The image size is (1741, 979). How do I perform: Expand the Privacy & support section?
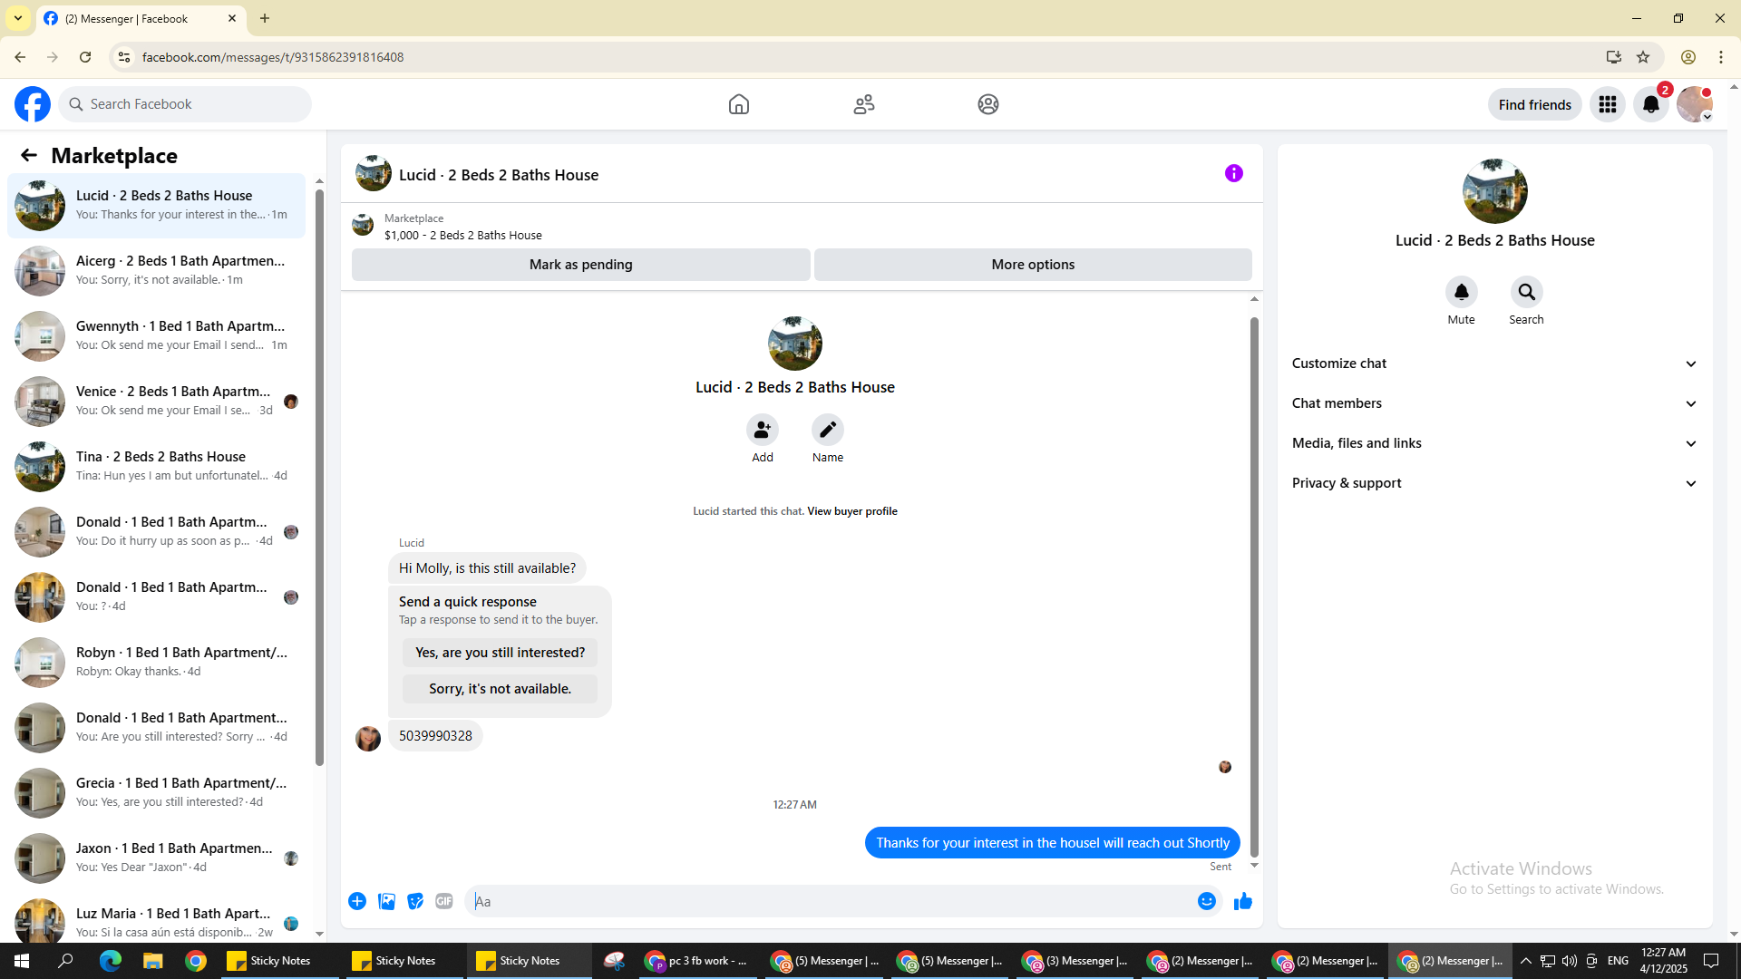coord(1495,483)
